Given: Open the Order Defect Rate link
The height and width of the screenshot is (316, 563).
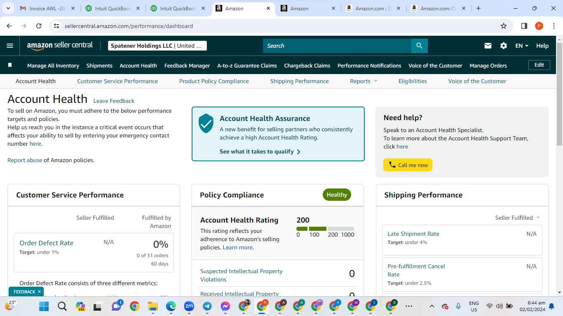Looking at the screenshot, I should (x=47, y=243).
